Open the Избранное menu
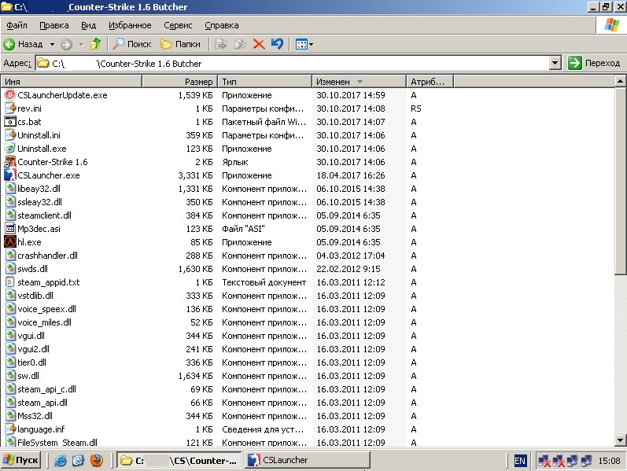The width and height of the screenshot is (627, 471). coord(130,25)
